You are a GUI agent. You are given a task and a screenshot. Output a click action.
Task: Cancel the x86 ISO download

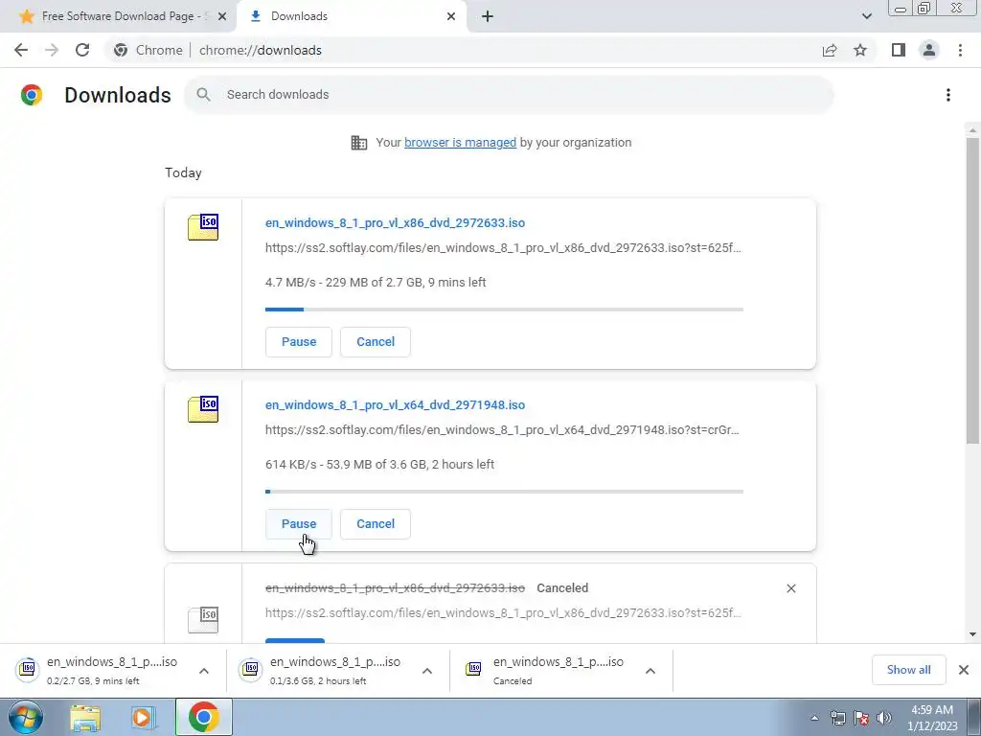(376, 342)
